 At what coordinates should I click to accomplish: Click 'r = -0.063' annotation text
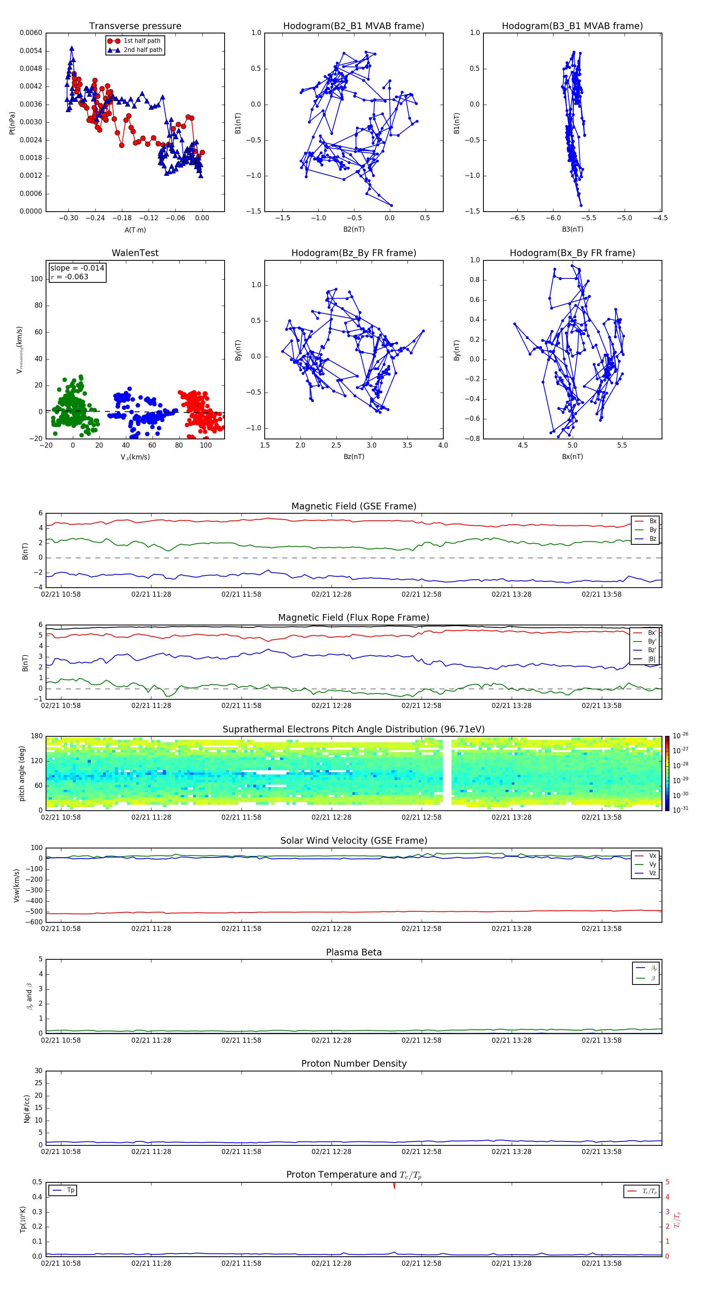70,277
